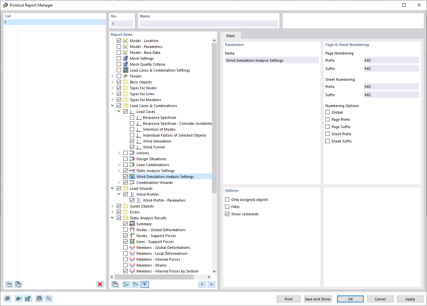Create a new printout report in the list
The width and height of the screenshot is (427, 306).
coord(9,284)
